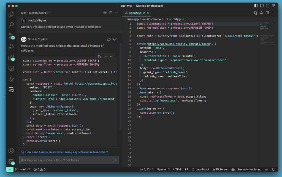
Task: Open the Search view in activity bar
Action: [x=11, y=25]
